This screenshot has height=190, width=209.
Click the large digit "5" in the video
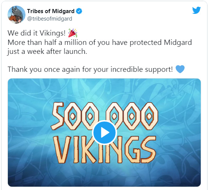[57, 116]
